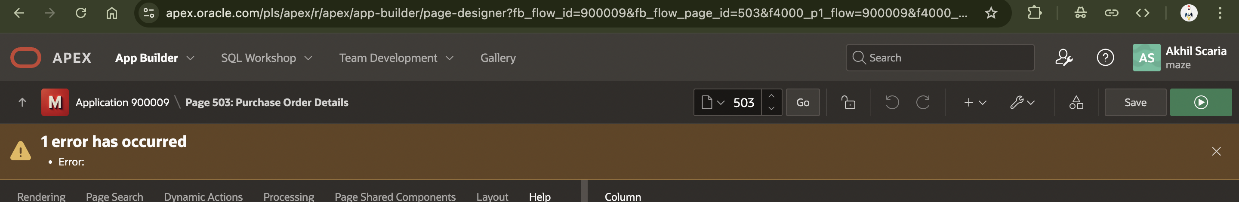Switch to the Rendering tab
The width and height of the screenshot is (1239, 202).
pyautogui.click(x=41, y=196)
